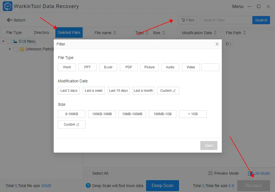Switch to File Type tab
275x192 pixels.
click(14, 33)
